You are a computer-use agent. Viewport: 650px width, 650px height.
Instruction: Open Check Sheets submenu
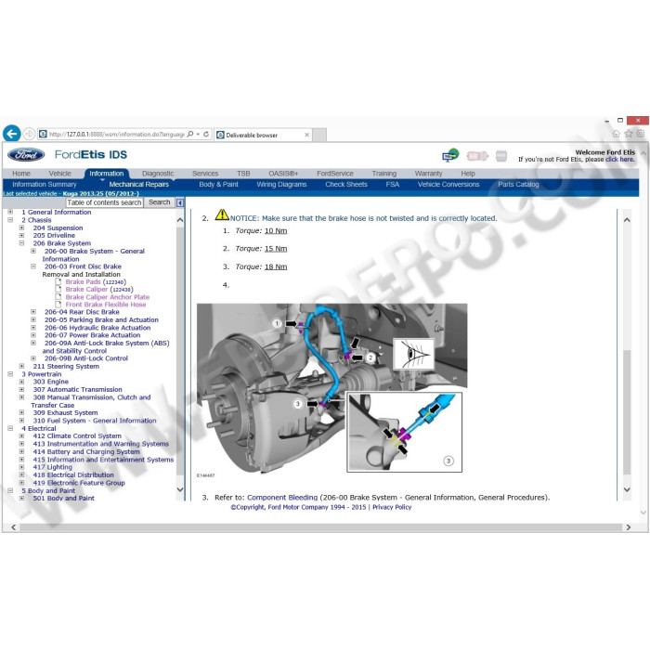coord(346,185)
